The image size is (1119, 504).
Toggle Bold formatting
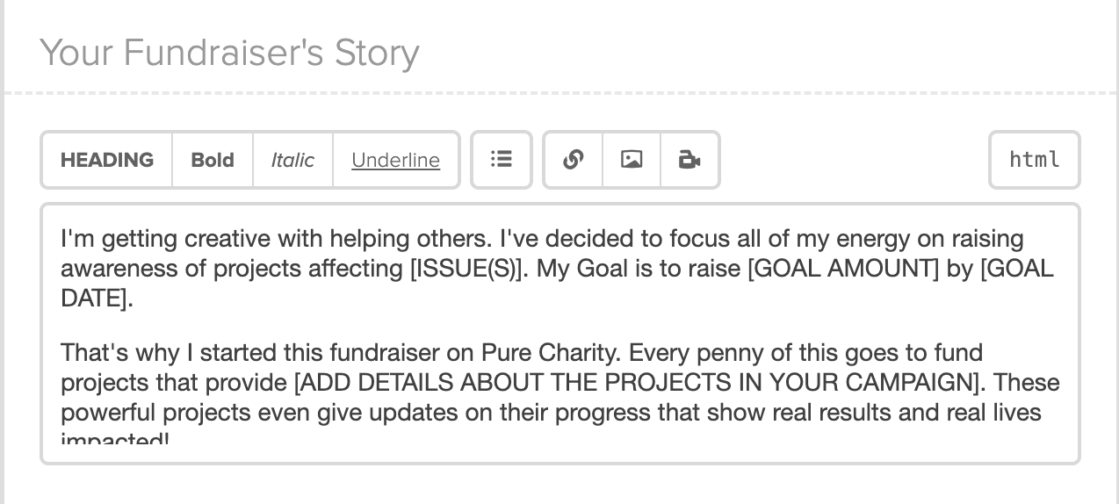click(x=213, y=160)
